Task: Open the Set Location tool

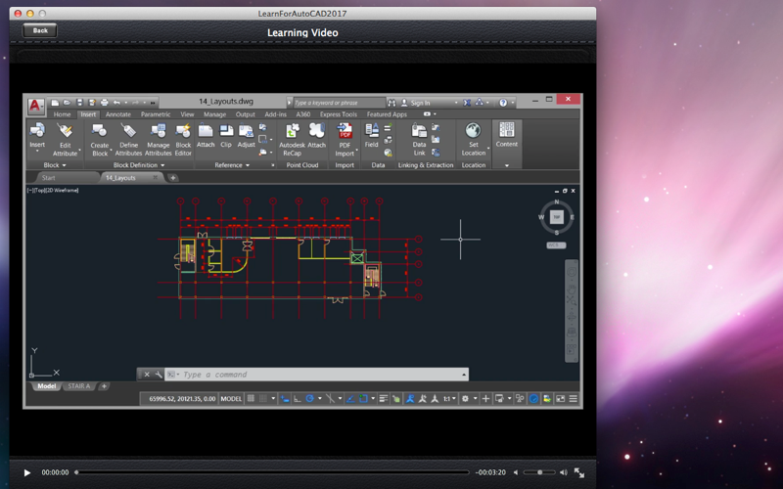Action: pos(473,139)
